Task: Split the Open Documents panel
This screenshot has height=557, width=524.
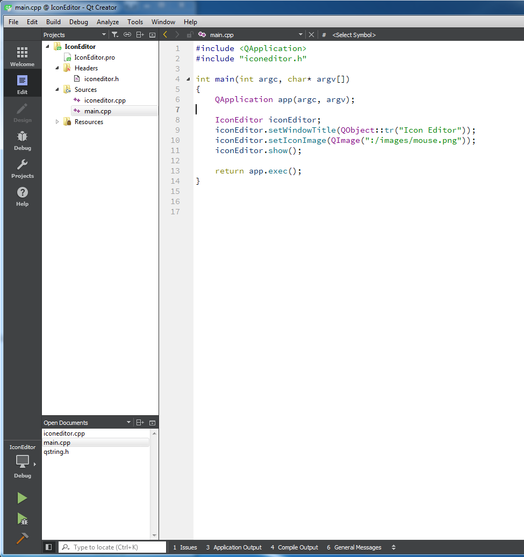Action: click(140, 422)
